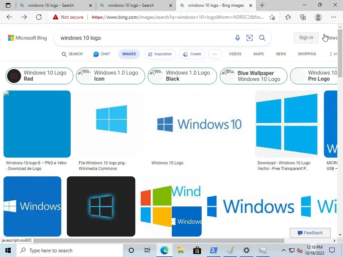The image size is (343, 257).
Task: Click the Not secure warning icon
Action: [x=56, y=17]
